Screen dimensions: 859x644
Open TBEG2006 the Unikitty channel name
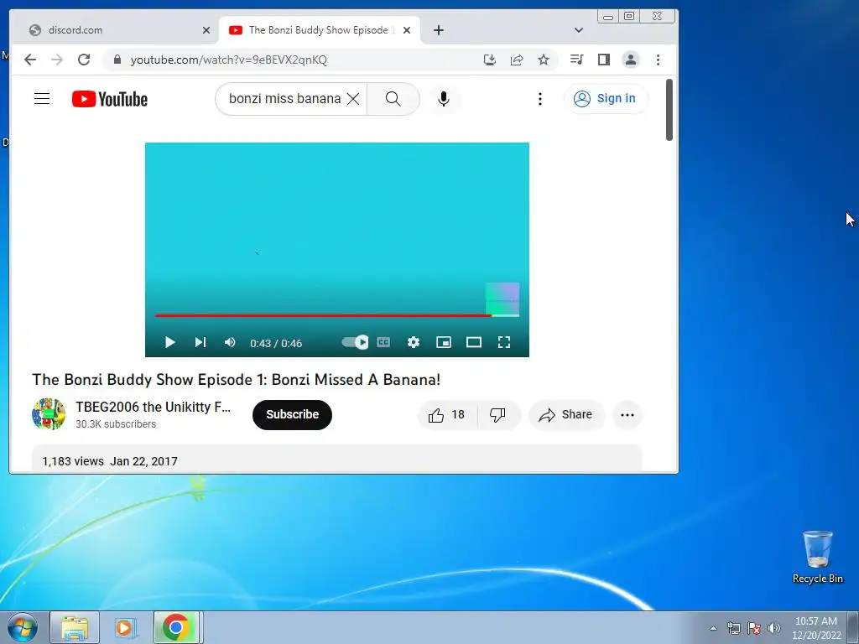tap(154, 407)
